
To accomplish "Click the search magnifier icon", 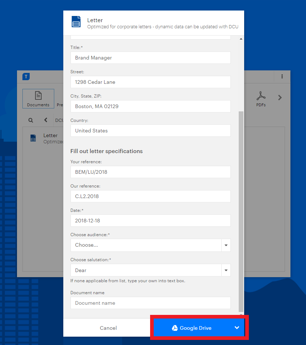I will point(30,120).
